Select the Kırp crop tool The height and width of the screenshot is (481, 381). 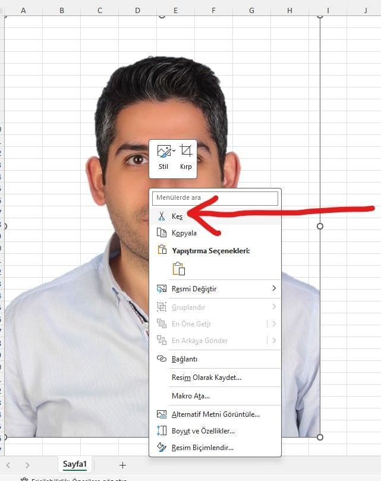186,158
